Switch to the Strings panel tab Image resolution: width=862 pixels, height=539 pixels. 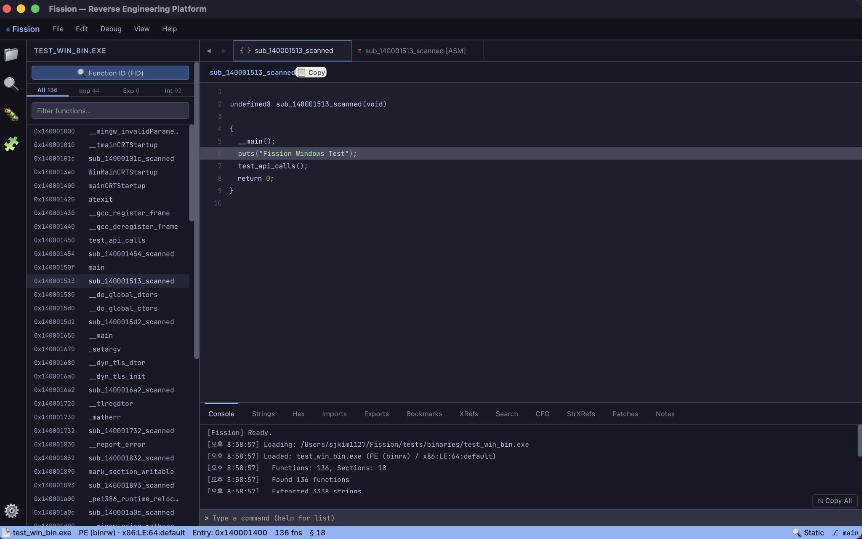point(263,414)
